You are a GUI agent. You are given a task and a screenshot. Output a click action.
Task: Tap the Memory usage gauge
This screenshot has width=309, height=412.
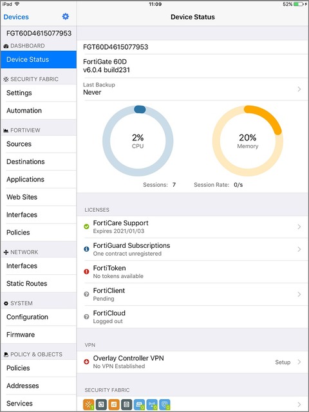coord(247,141)
